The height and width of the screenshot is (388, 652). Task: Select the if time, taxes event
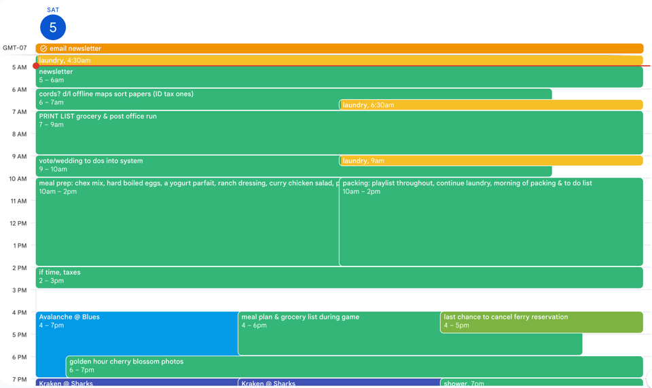[272, 277]
